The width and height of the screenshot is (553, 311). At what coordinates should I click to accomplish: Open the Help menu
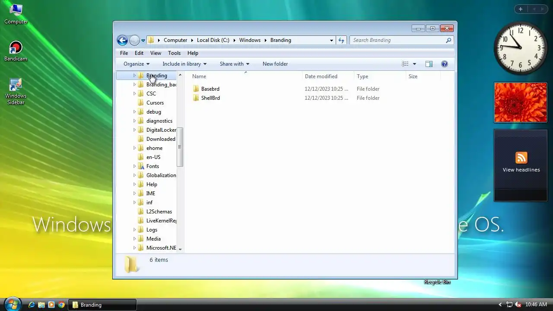tap(193, 53)
